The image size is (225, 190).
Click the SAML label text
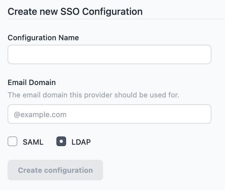[33, 142]
